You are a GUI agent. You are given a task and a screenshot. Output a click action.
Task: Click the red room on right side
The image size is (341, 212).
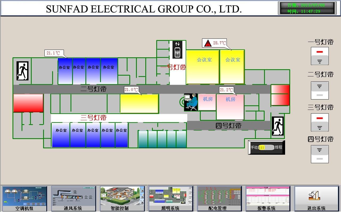pos(280,95)
